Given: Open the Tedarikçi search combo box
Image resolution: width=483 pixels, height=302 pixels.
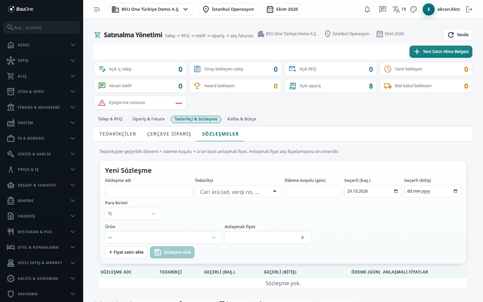Looking at the screenshot, I should click(x=238, y=191).
